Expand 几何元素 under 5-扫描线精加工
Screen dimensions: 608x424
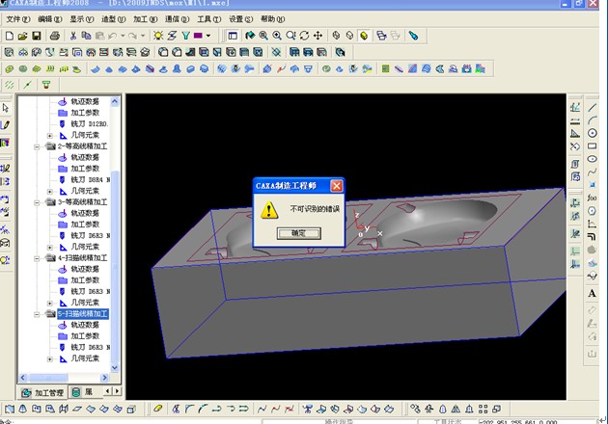pos(49,358)
